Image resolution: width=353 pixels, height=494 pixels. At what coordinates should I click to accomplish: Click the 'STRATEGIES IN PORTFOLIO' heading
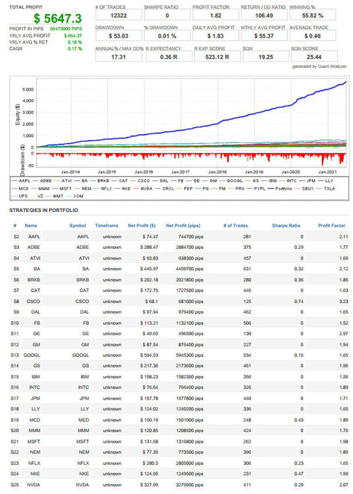pyautogui.click(x=43, y=210)
